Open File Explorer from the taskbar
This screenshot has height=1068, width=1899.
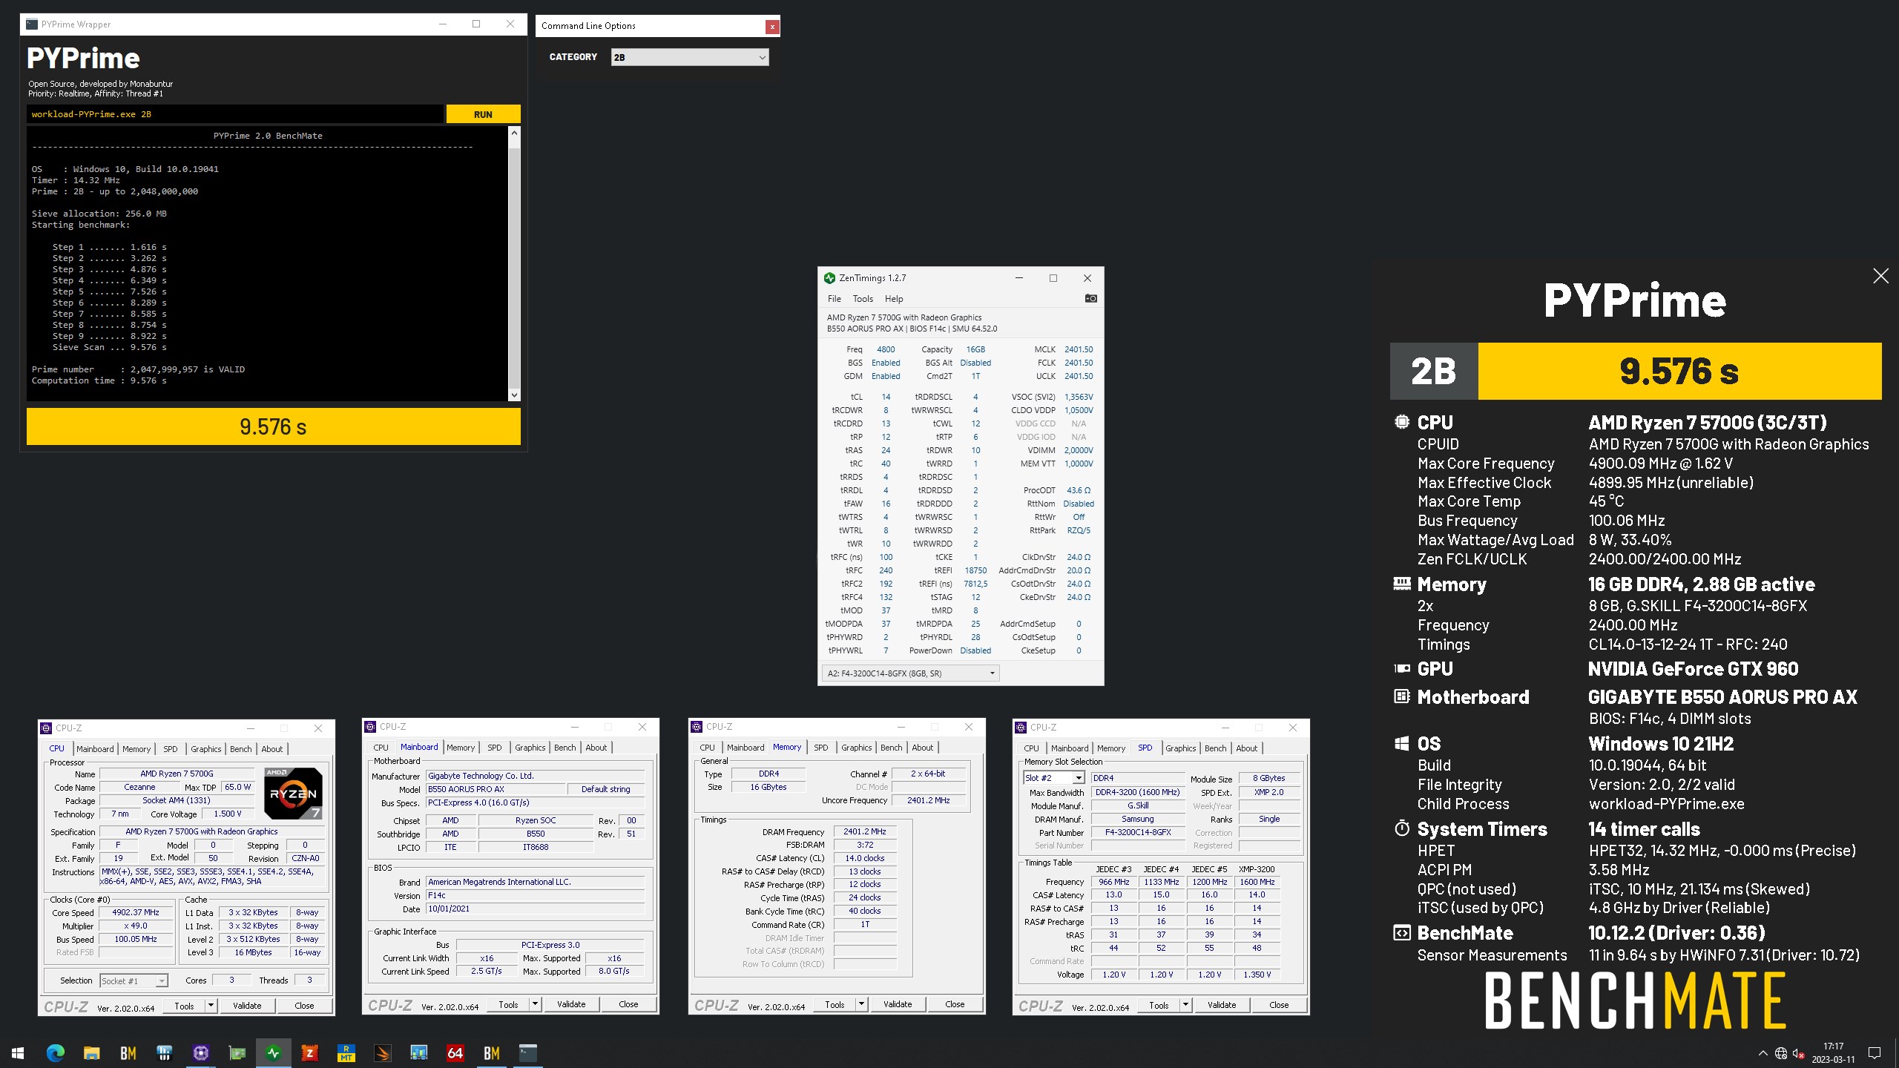click(91, 1052)
